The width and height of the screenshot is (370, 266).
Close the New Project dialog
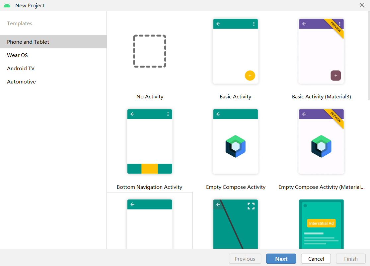362,5
